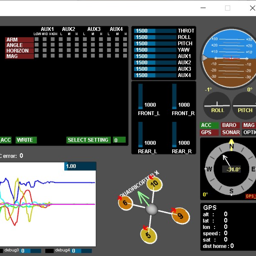Click the REAR_R motor output bar
Viewport: 256px width, 256px height.
tap(174, 135)
